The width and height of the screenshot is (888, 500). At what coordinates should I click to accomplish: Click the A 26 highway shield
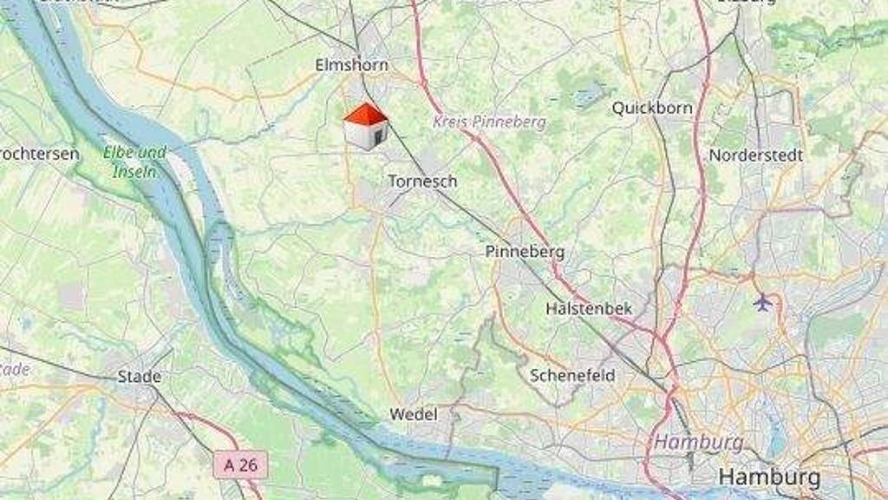point(240,465)
